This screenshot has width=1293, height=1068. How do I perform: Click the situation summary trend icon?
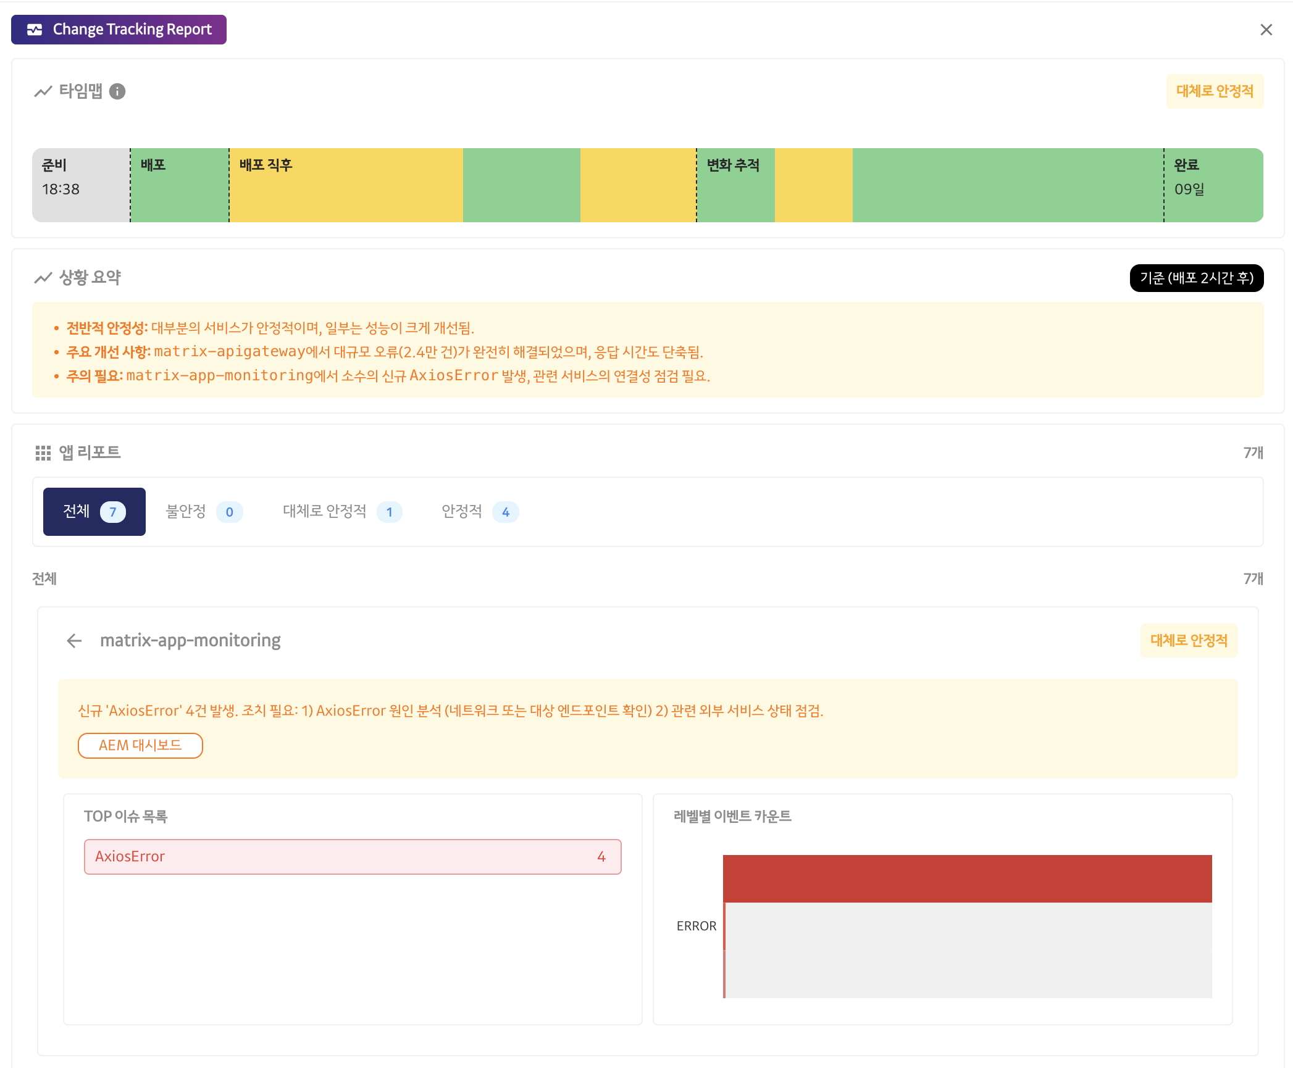coord(43,278)
